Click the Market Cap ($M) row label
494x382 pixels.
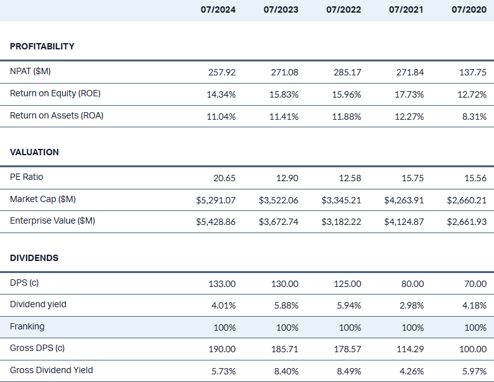coord(42,200)
